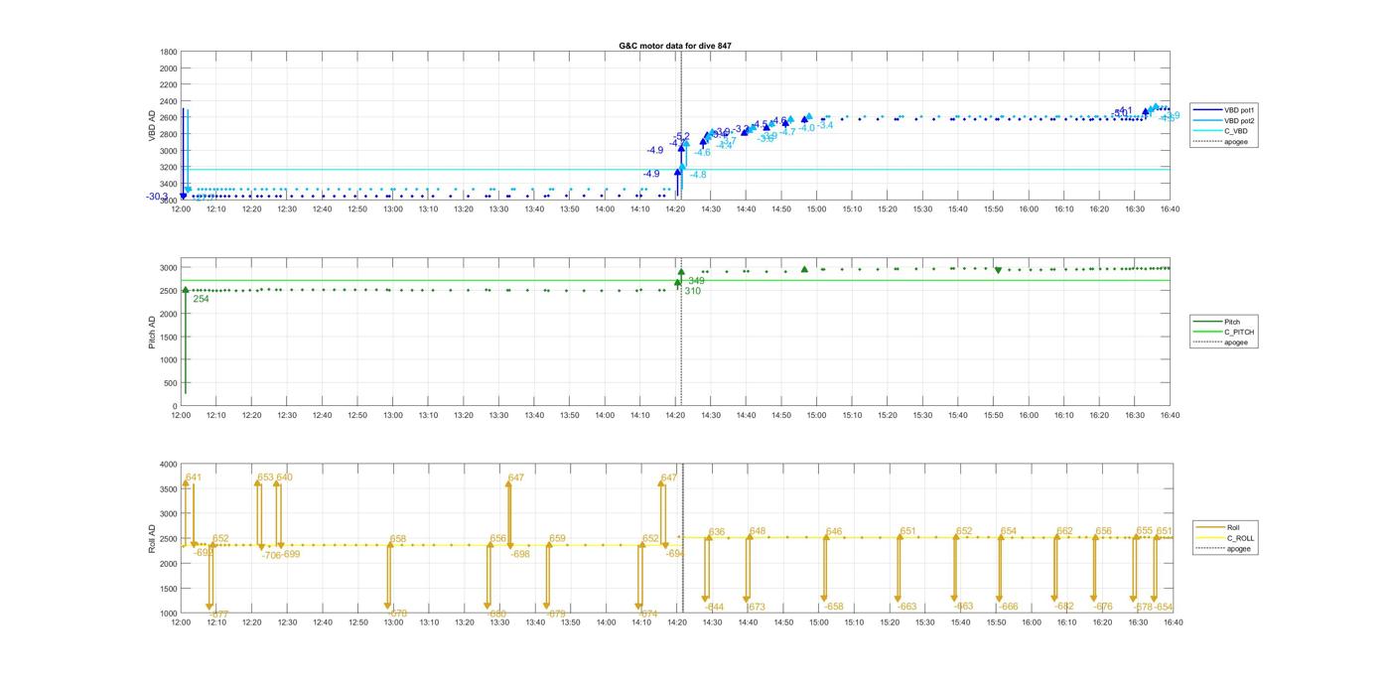Click the '-658' roll value label
This screenshot has height=688, width=1390.
click(833, 607)
